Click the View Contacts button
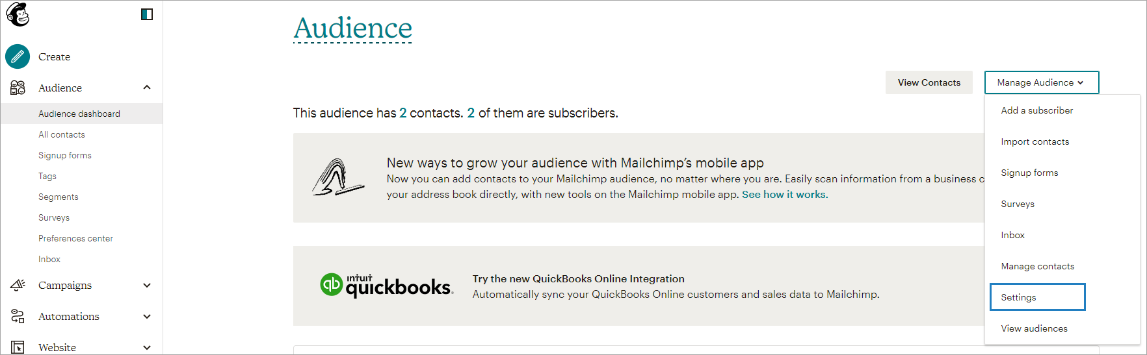 click(929, 82)
